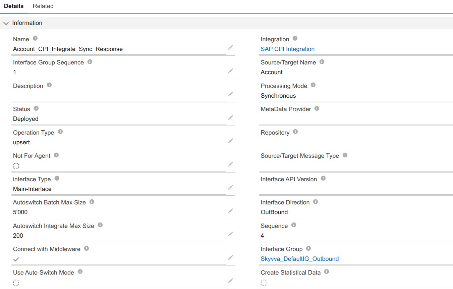
Task: Click the Deployed status value
Action: tap(26, 119)
